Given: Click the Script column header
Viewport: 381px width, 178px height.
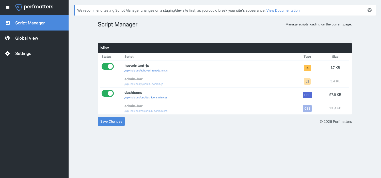Looking at the screenshot, I should pyautogui.click(x=129, y=57).
